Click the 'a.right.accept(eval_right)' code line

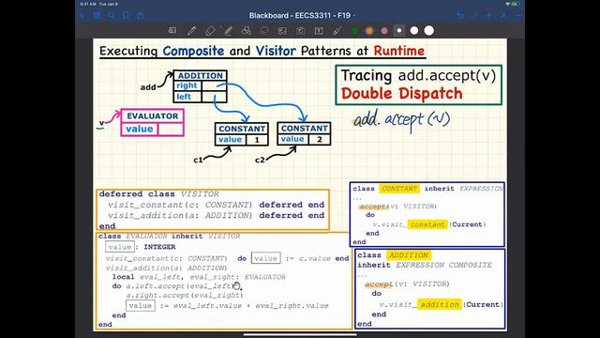point(185,296)
